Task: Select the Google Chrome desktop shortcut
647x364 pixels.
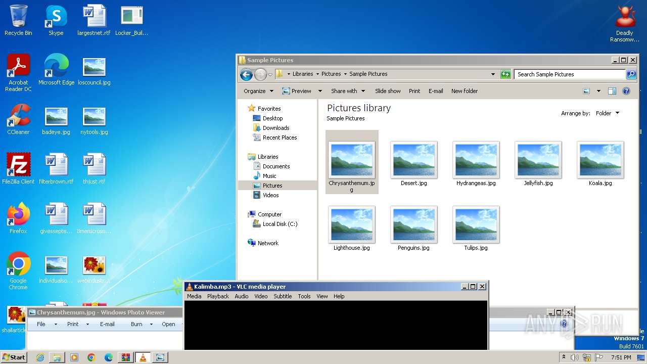Action: pos(18,271)
